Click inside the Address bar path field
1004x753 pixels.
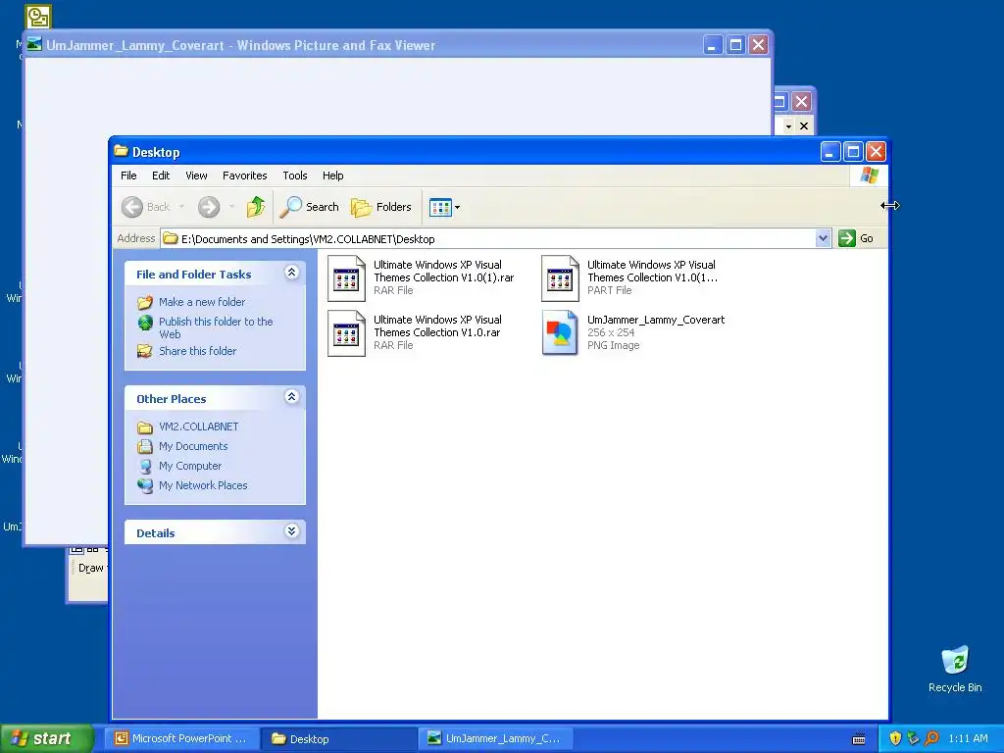[x=488, y=239]
